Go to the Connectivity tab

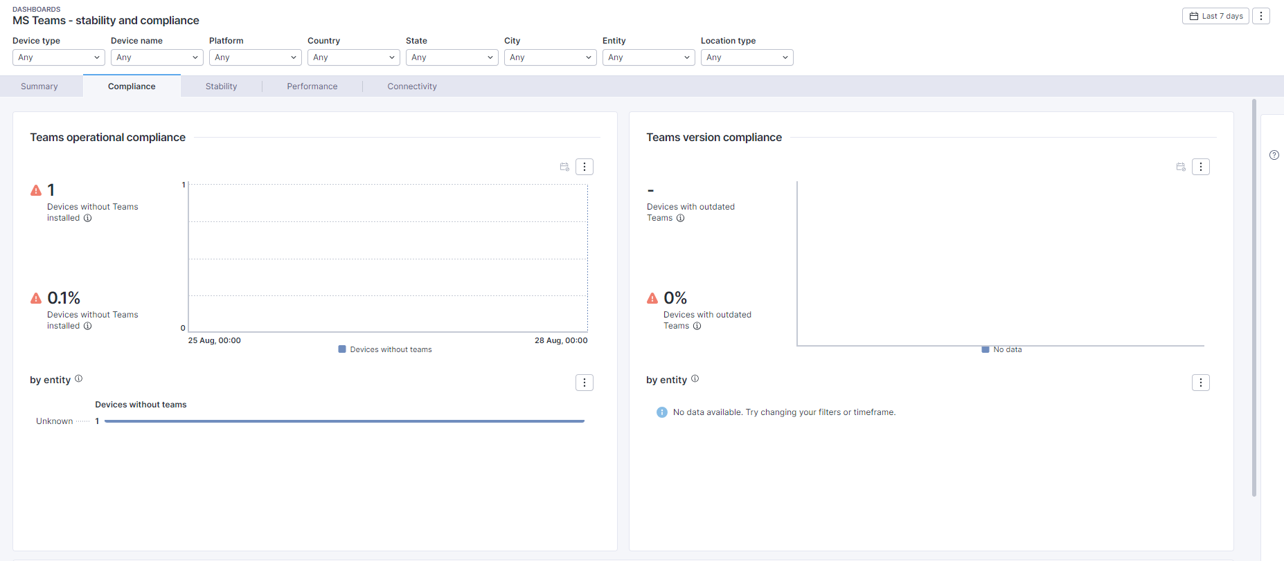(x=412, y=86)
